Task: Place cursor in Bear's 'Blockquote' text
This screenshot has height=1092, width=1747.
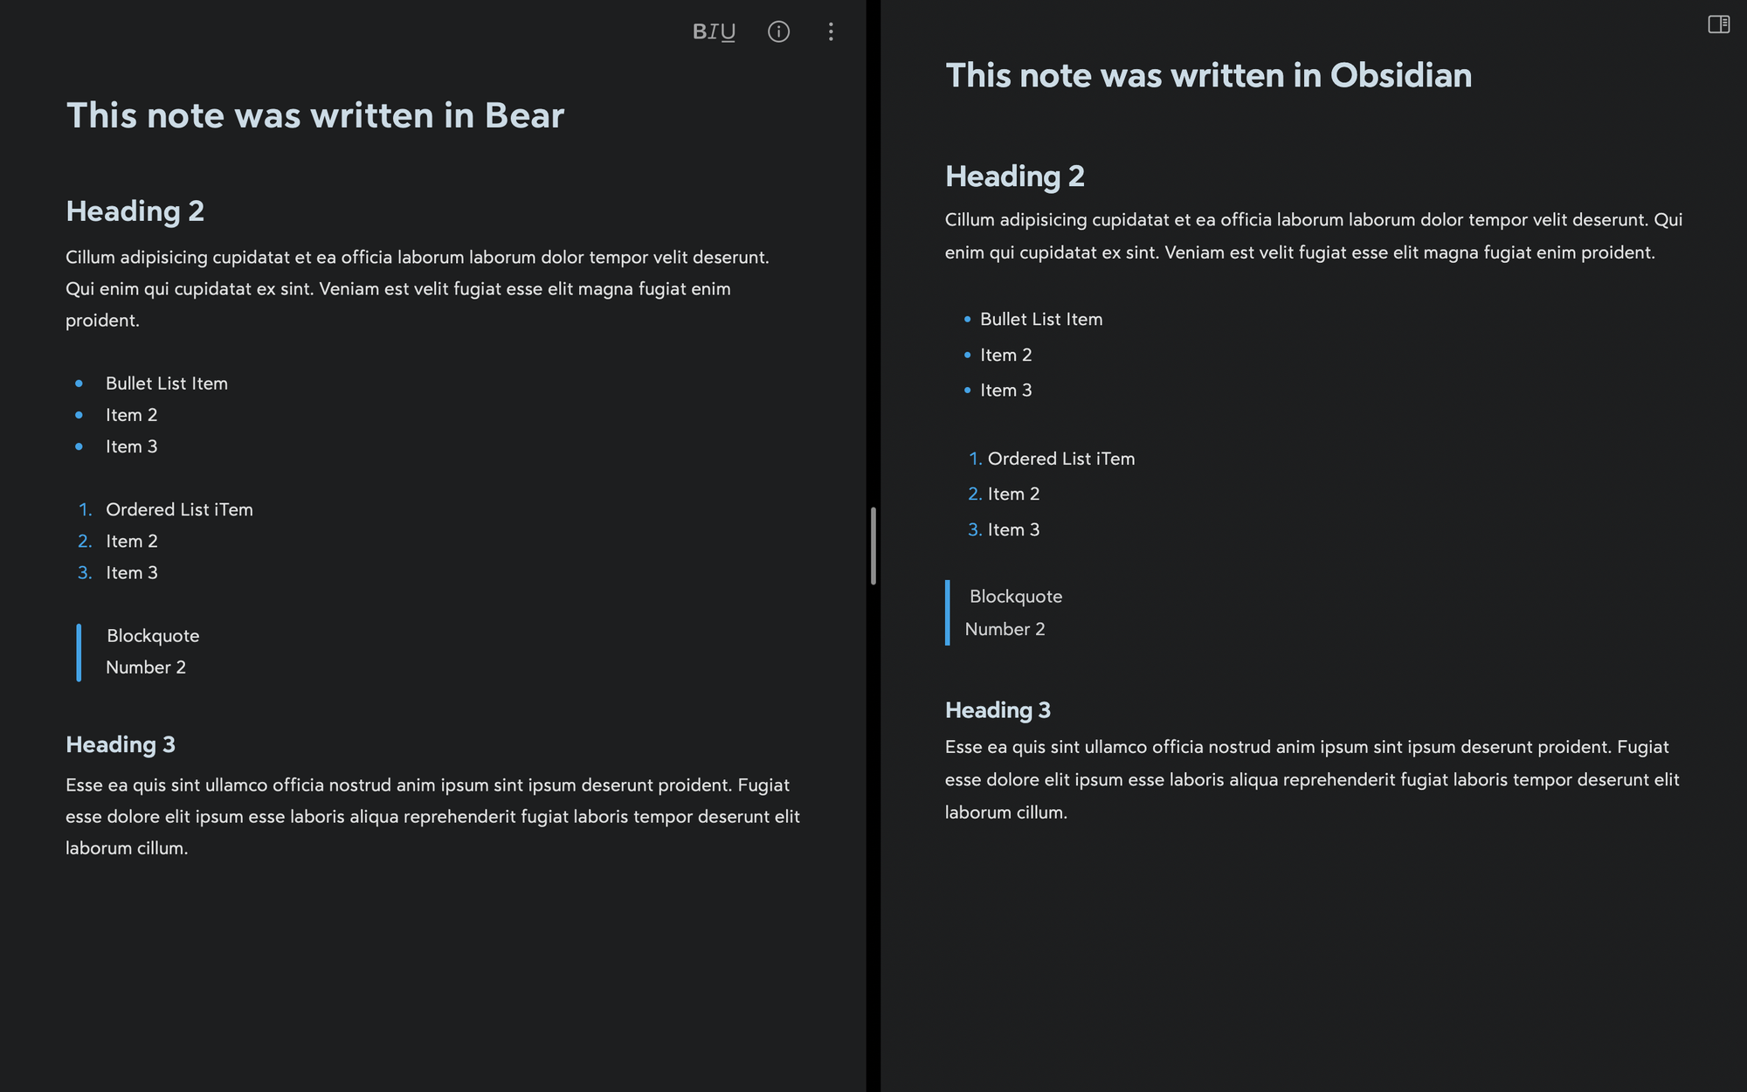Action: [x=153, y=635]
